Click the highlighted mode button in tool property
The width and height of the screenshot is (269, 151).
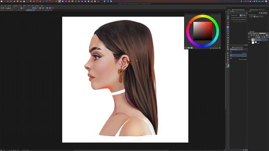[240, 16]
